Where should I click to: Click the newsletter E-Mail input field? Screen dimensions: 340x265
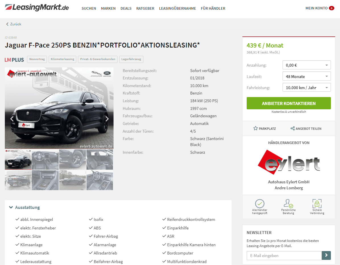point(284,255)
